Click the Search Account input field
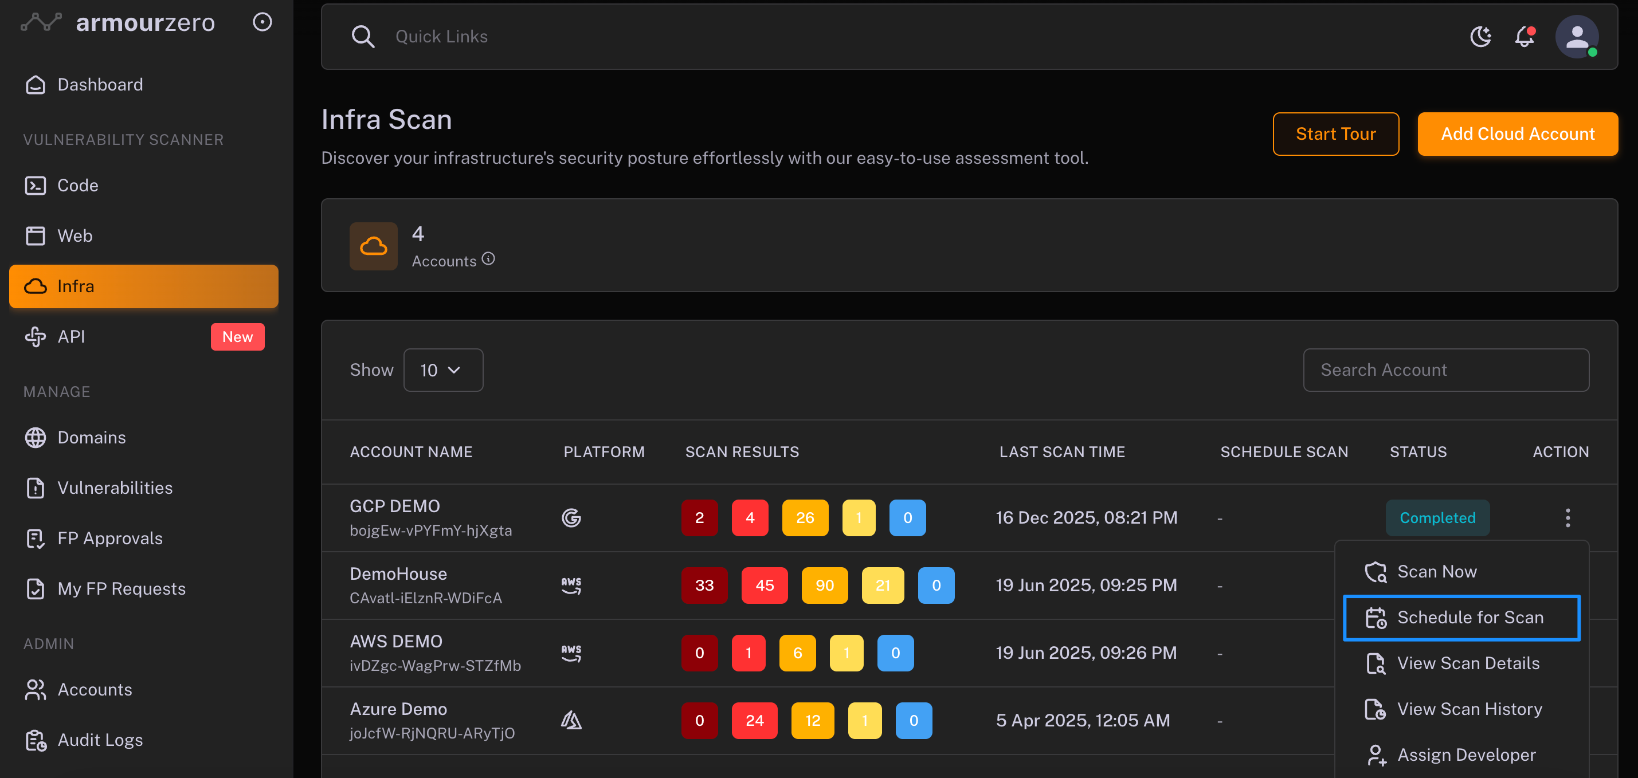Viewport: 1638px width, 778px height. (1445, 370)
